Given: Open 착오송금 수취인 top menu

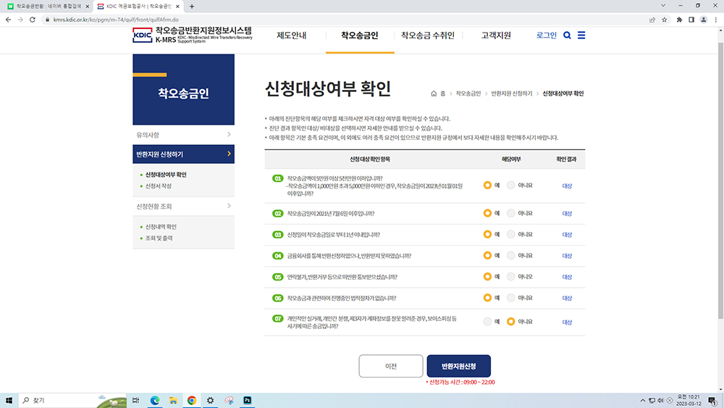Looking at the screenshot, I should point(428,36).
